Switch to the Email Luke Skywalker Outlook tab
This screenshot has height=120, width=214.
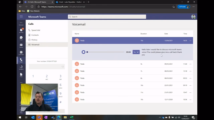coord(70,2)
